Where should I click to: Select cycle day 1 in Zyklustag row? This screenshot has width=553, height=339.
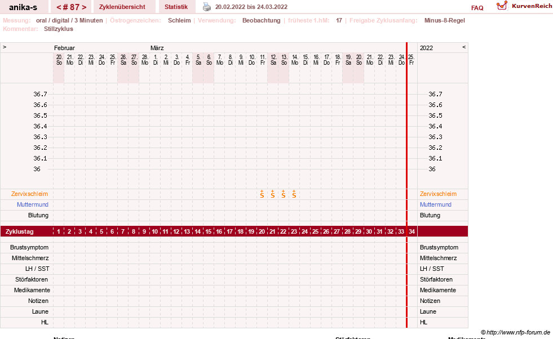[x=59, y=231]
